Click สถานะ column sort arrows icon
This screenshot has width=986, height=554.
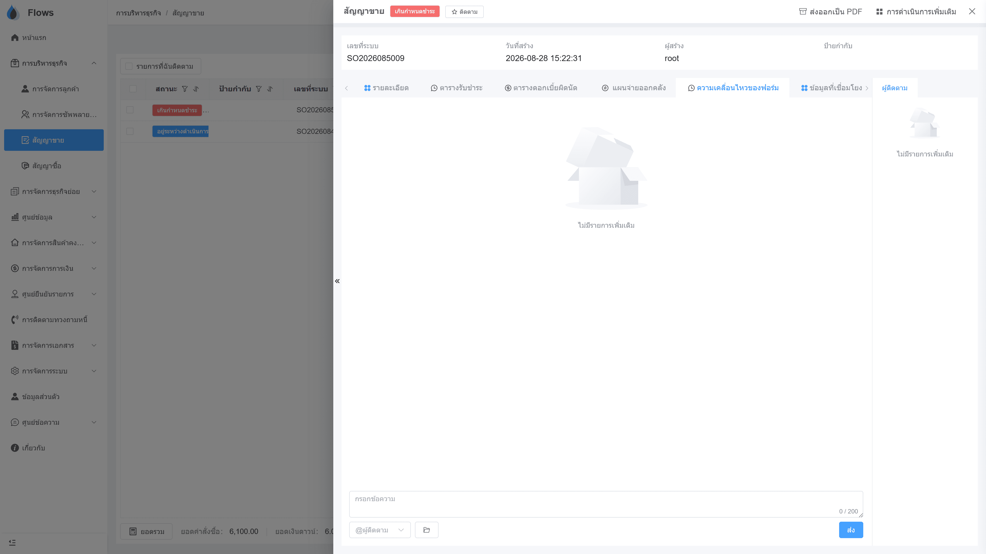point(196,89)
